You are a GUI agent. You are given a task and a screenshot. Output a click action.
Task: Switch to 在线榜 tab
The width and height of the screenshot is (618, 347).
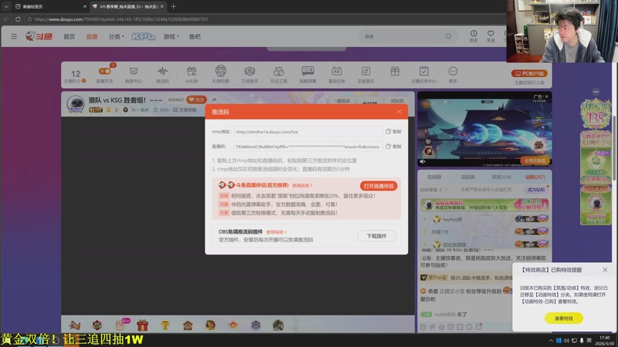(x=434, y=177)
